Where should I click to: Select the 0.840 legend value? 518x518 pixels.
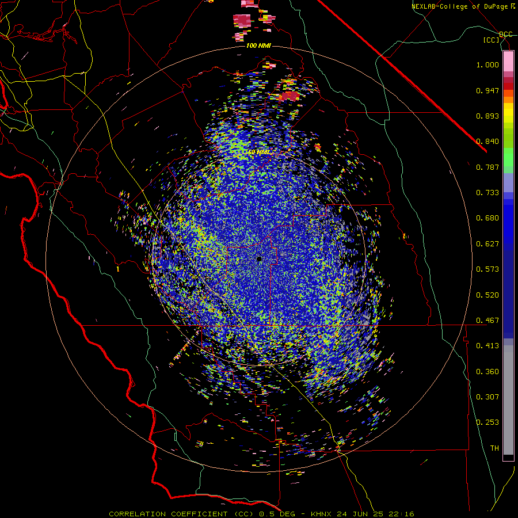pos(487,142)
